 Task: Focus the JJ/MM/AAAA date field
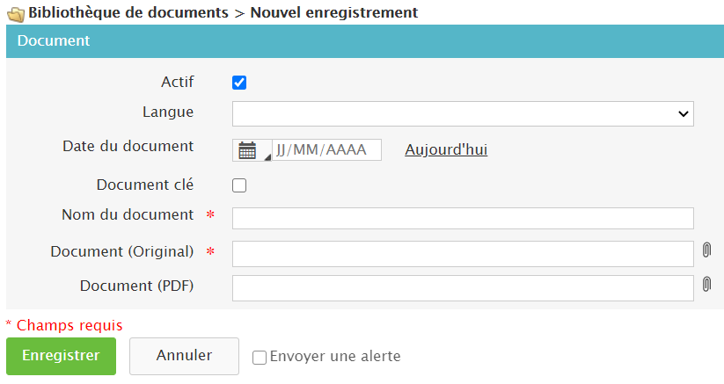click(x=326, y=150)
